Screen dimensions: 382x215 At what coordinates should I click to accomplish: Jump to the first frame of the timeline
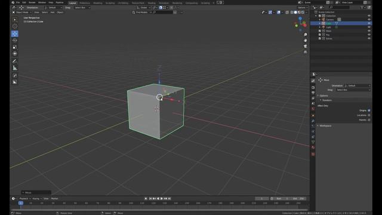[150, 199]
